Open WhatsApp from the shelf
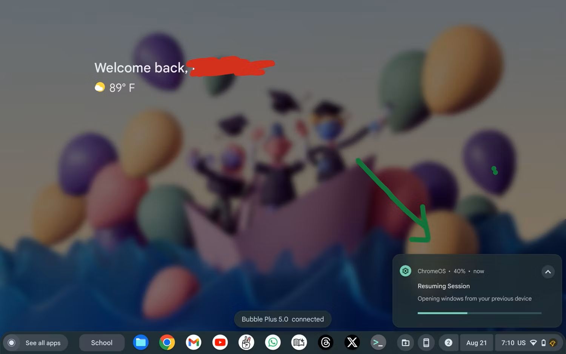The height and width of the screenshot is (354, 566). point(273,342)
